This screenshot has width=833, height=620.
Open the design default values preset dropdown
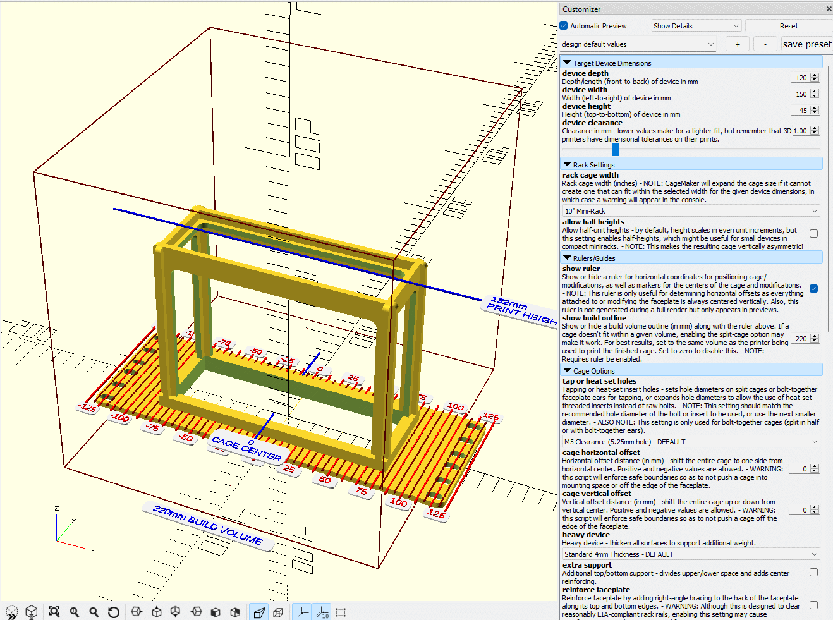click(638, 44)
